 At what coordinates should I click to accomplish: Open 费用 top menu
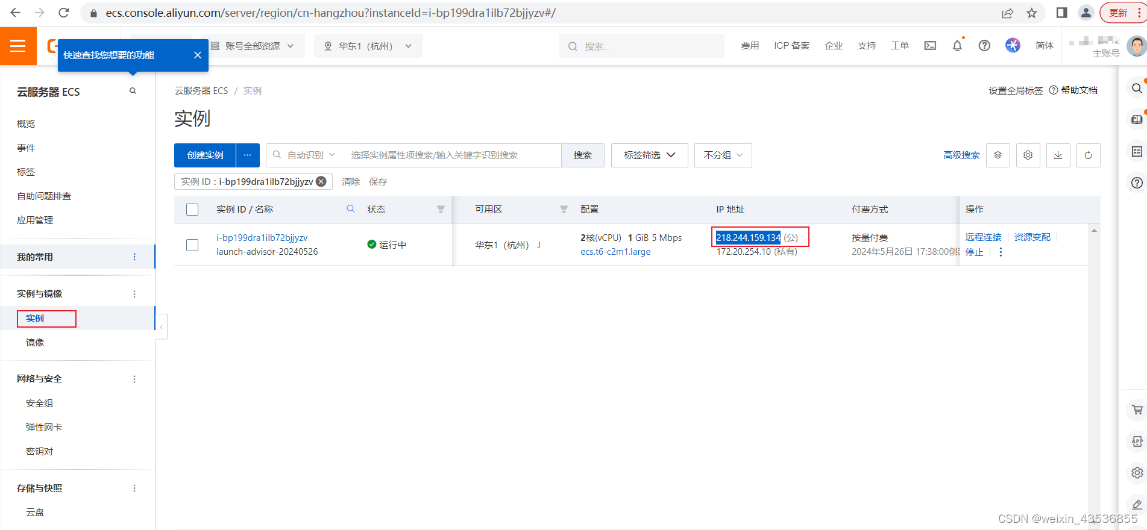pyautogui.click(x=750, y=46)
